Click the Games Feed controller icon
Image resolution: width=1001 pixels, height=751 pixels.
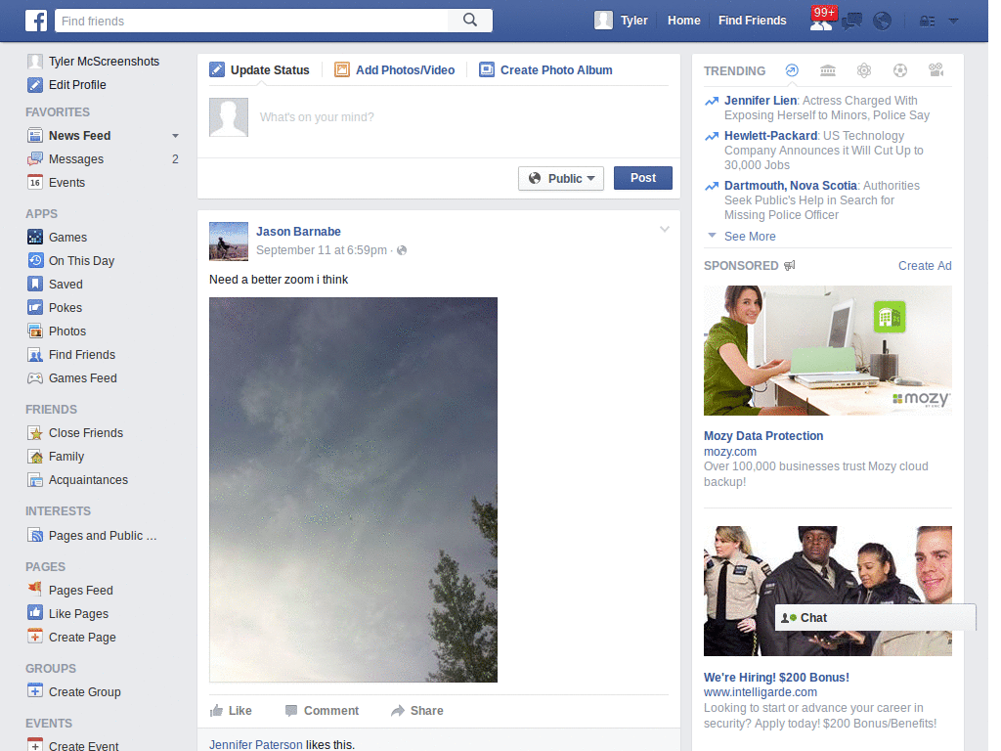coord(35,378)
